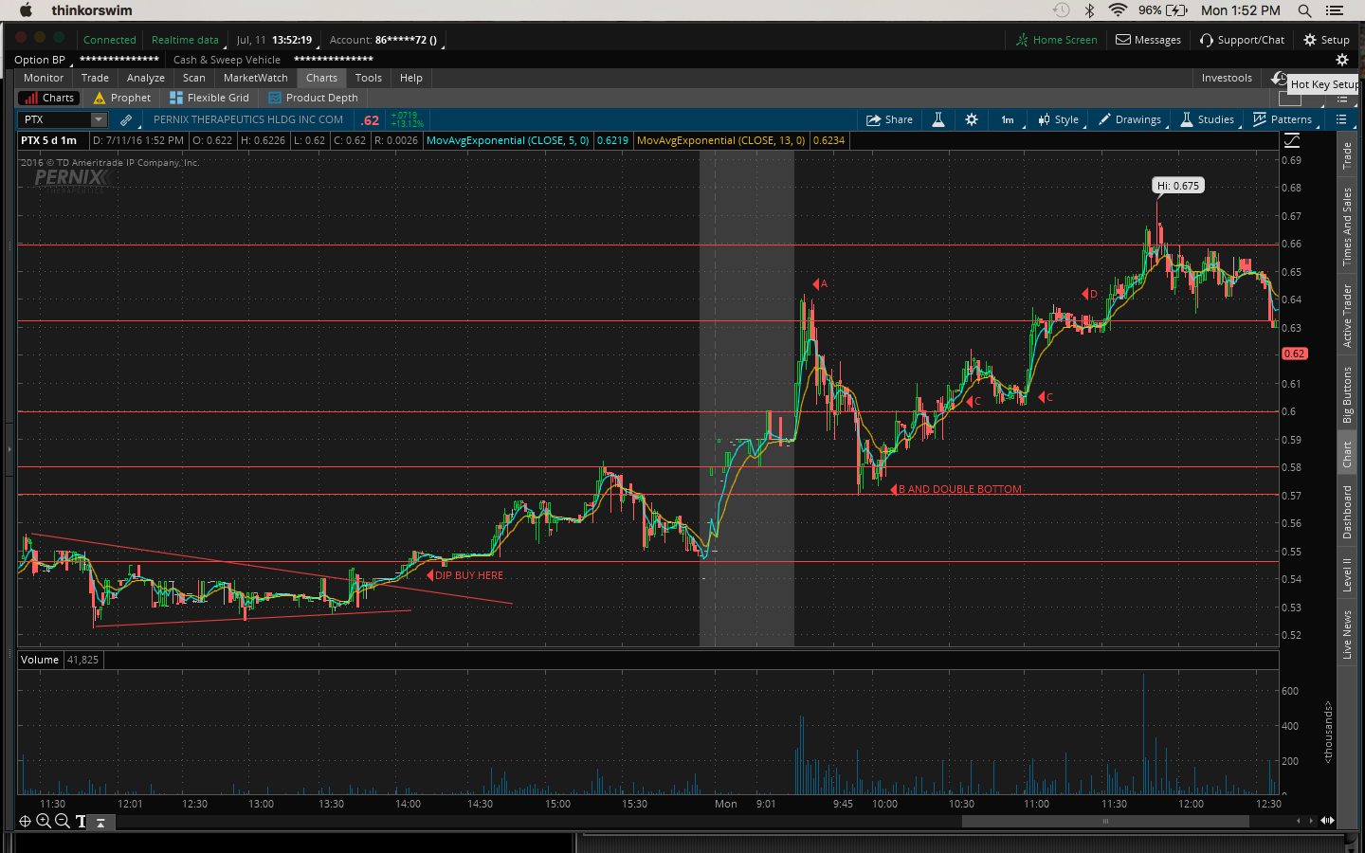The image size is (1365, 853).
Task: Click the crosshair pan tool icon
Action: [26, 821]
